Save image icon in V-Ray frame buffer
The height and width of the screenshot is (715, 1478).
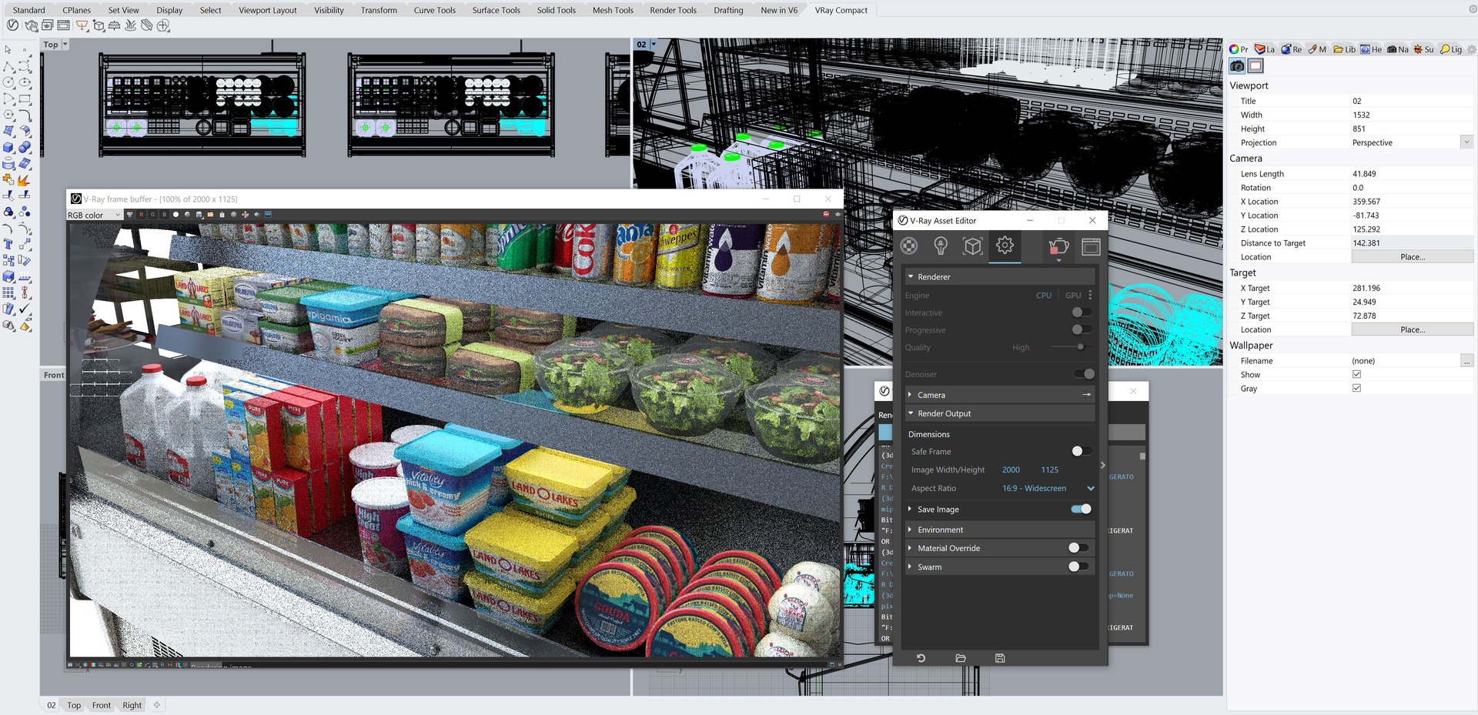tap(199, 215)
